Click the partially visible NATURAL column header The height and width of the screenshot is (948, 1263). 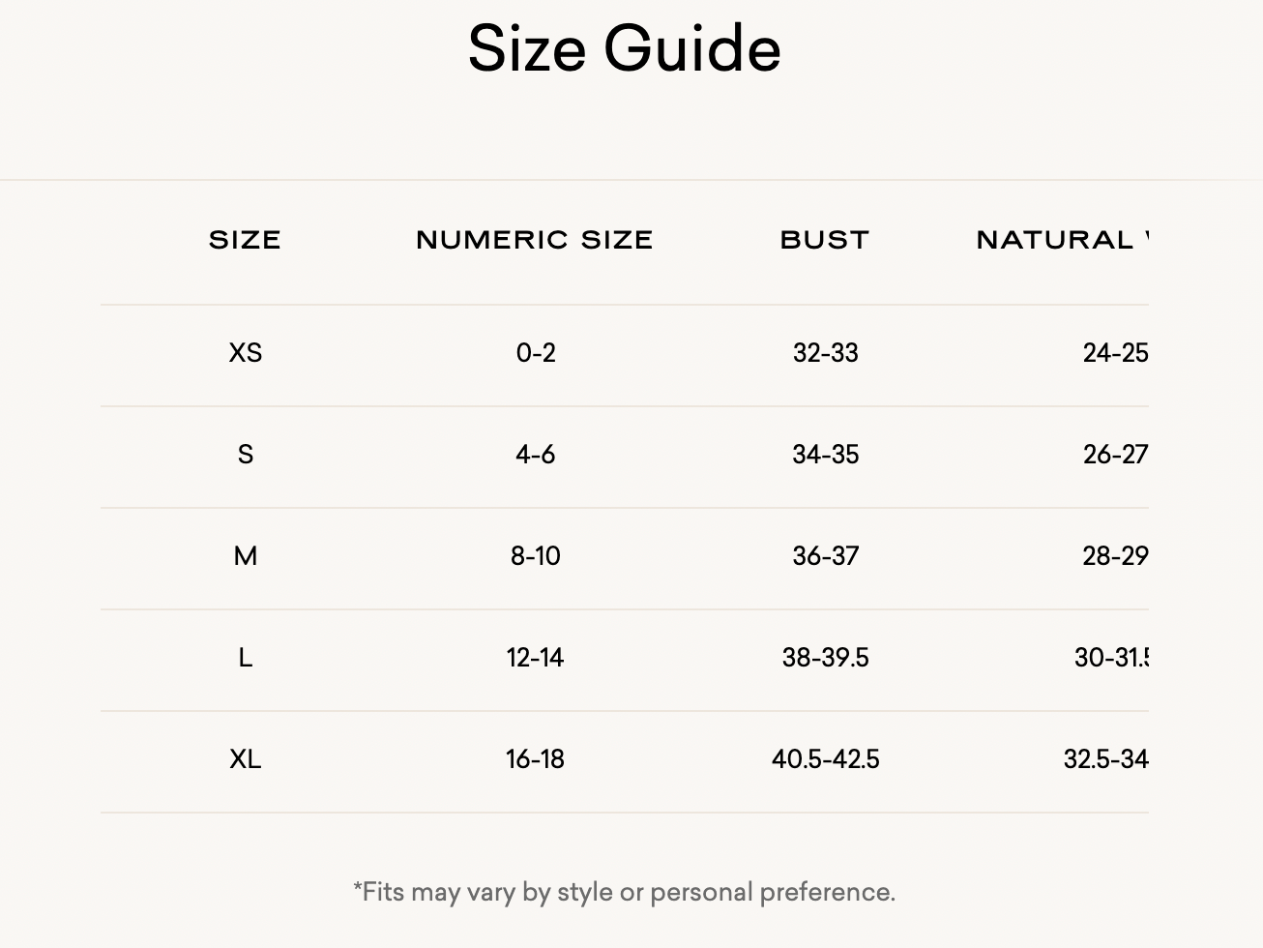(1063, 240)
